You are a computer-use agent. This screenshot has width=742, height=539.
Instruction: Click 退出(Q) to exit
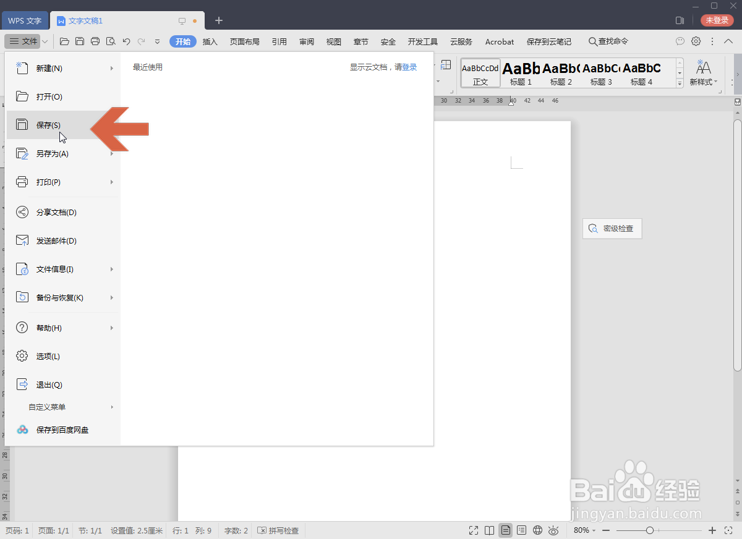62,384
